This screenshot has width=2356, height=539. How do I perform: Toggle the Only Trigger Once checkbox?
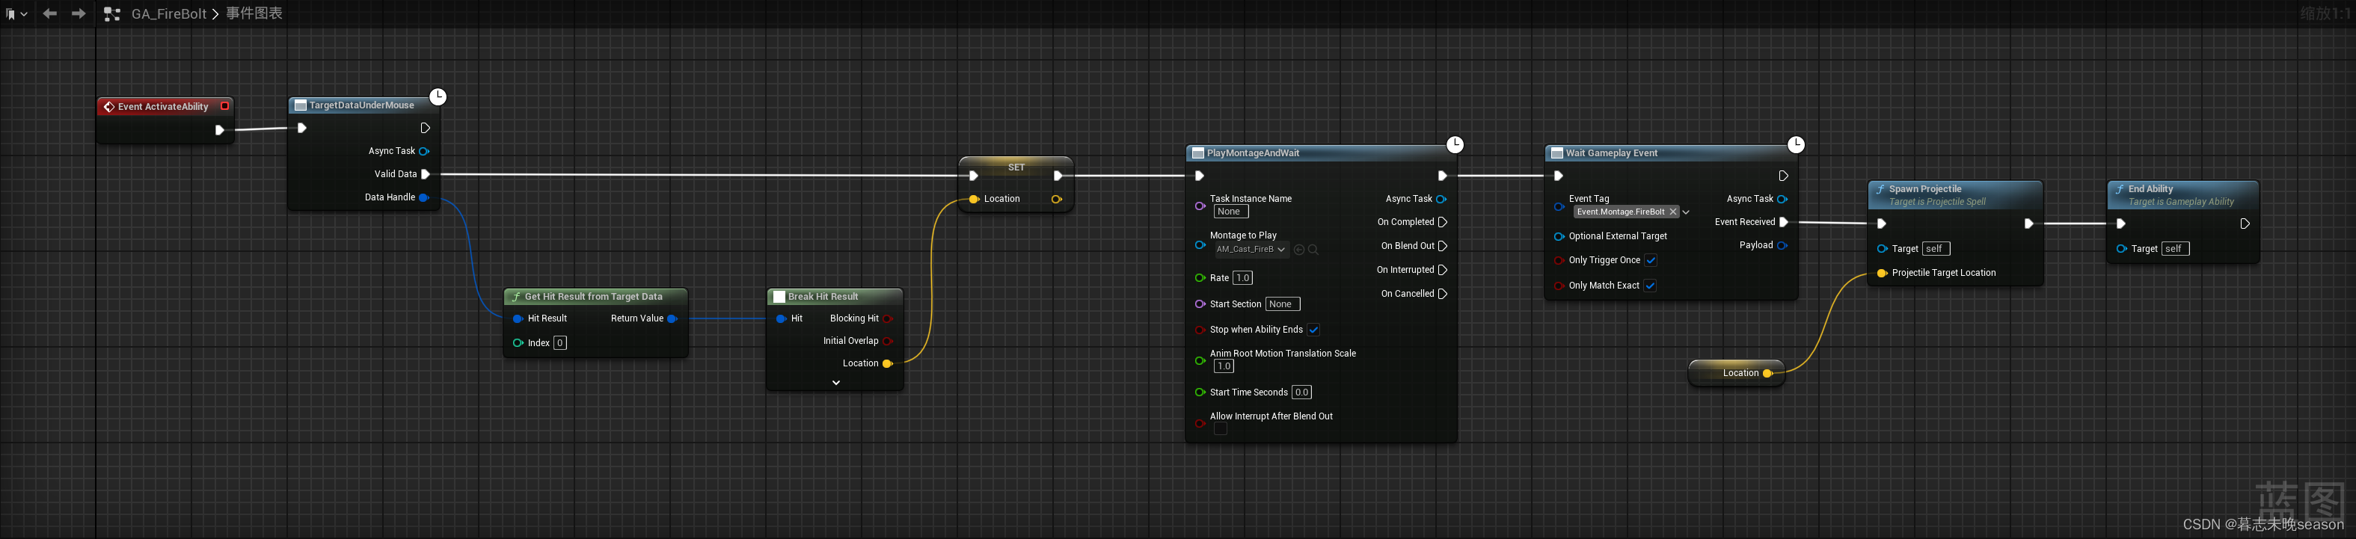coord(1651,260)
